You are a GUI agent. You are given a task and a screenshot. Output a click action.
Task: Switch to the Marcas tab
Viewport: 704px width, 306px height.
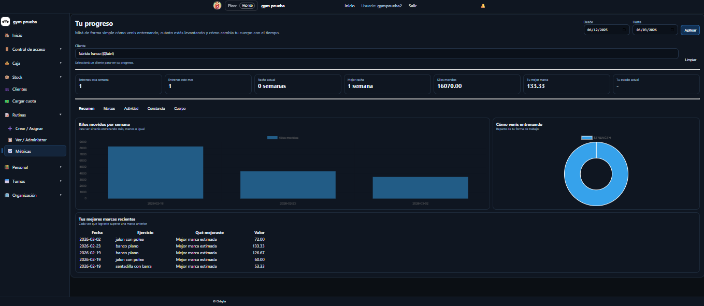(109, 108)
